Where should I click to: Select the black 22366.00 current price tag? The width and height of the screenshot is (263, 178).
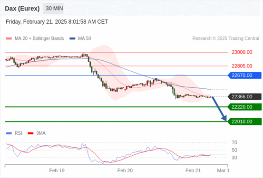245,97
